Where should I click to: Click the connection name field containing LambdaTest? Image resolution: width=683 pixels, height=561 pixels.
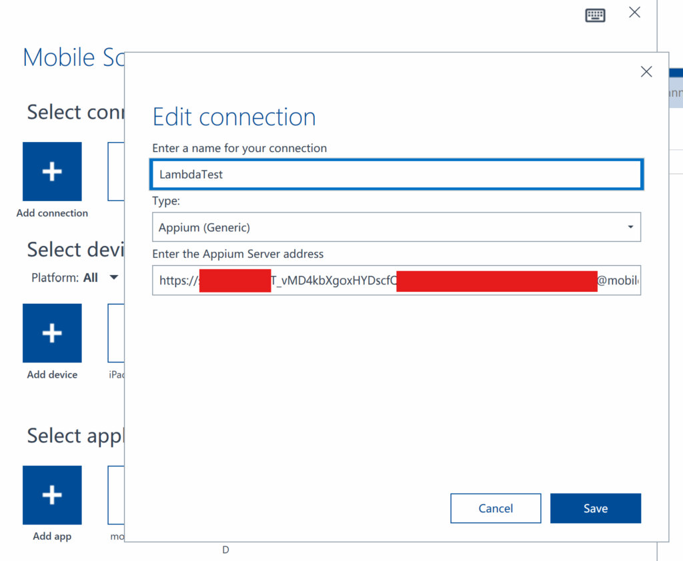396,175
